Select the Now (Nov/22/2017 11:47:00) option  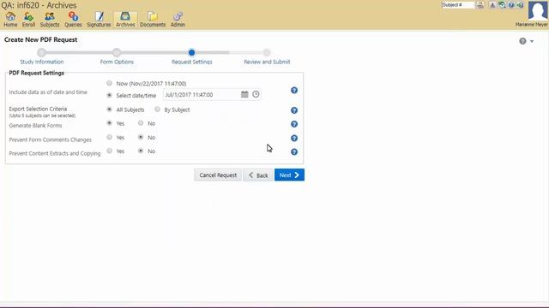[109, 83]
